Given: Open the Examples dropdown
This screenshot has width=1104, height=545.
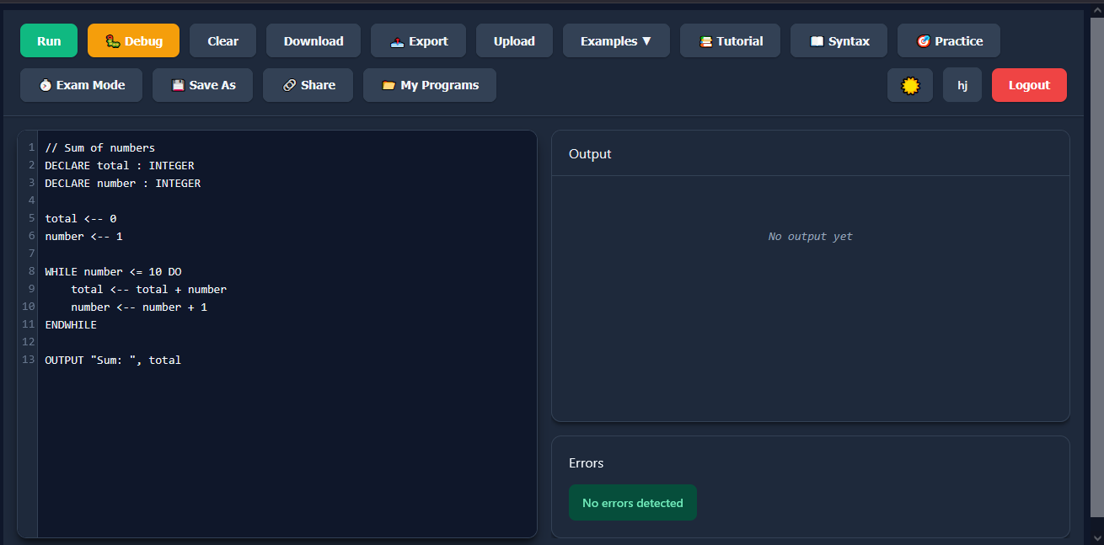Looking at the screenshot, I should point(616,40).
